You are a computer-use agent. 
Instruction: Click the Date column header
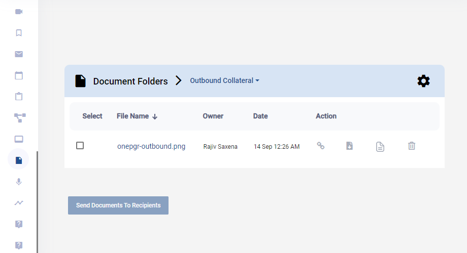260,116
